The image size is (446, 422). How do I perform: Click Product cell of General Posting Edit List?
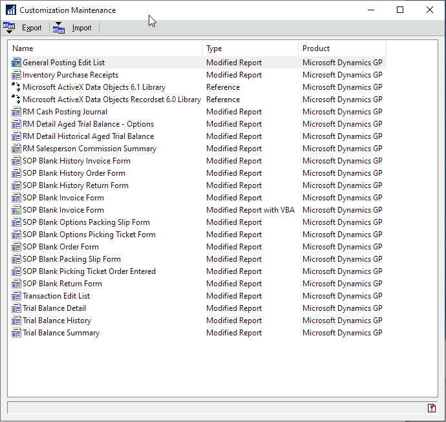point(343,63)
